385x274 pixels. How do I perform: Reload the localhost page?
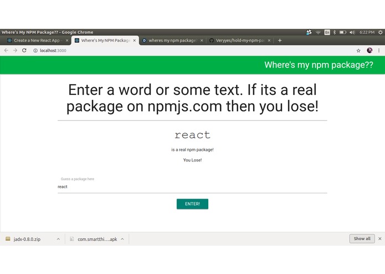pyautogui.click(x=24, y=50)
